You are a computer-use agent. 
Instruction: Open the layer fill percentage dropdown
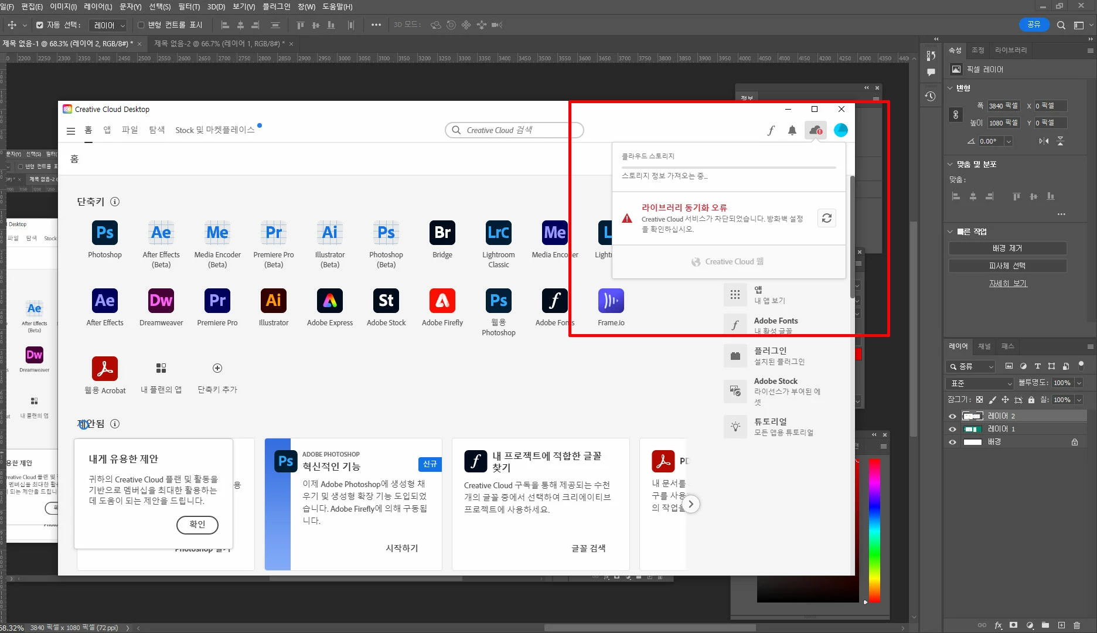pos(1079,400)
